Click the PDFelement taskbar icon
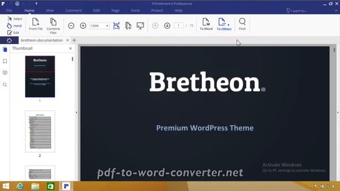Screen dimensions: 340x191 coord(66,186)
